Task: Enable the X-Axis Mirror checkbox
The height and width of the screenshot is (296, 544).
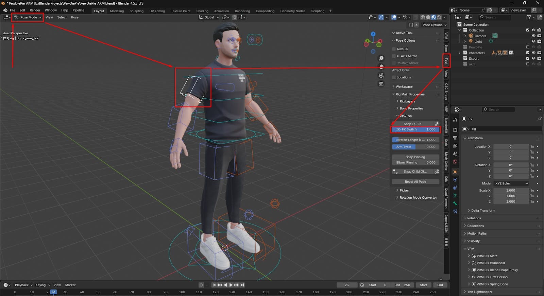Action: pos(394,56)
